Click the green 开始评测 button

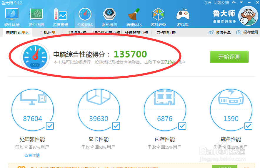(229, 57)
